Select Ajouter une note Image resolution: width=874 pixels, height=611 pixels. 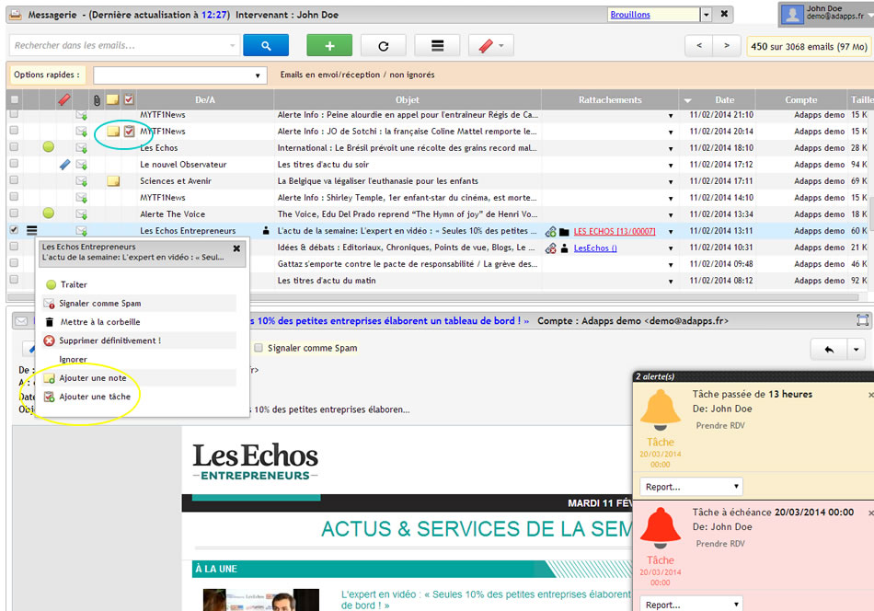coord(93,378)
